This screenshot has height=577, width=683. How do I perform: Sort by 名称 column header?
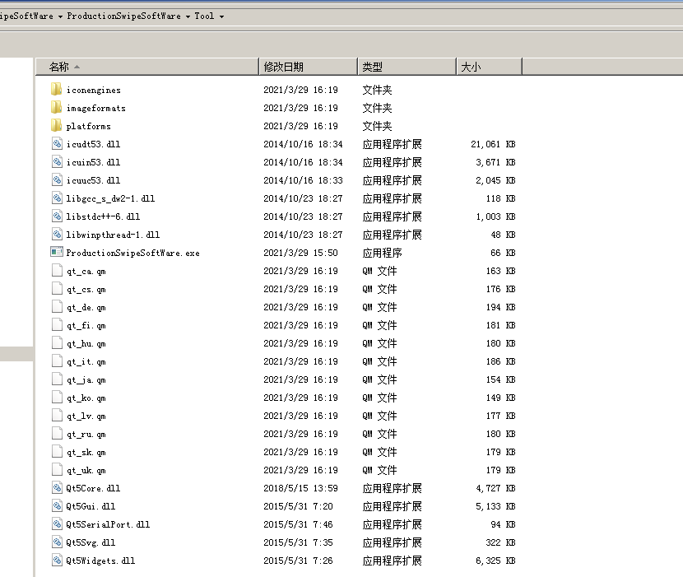coord(147,67)
